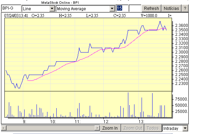Click the 2.3000 price axis label
Screen dimensions: 202x134
coord(182,52)
